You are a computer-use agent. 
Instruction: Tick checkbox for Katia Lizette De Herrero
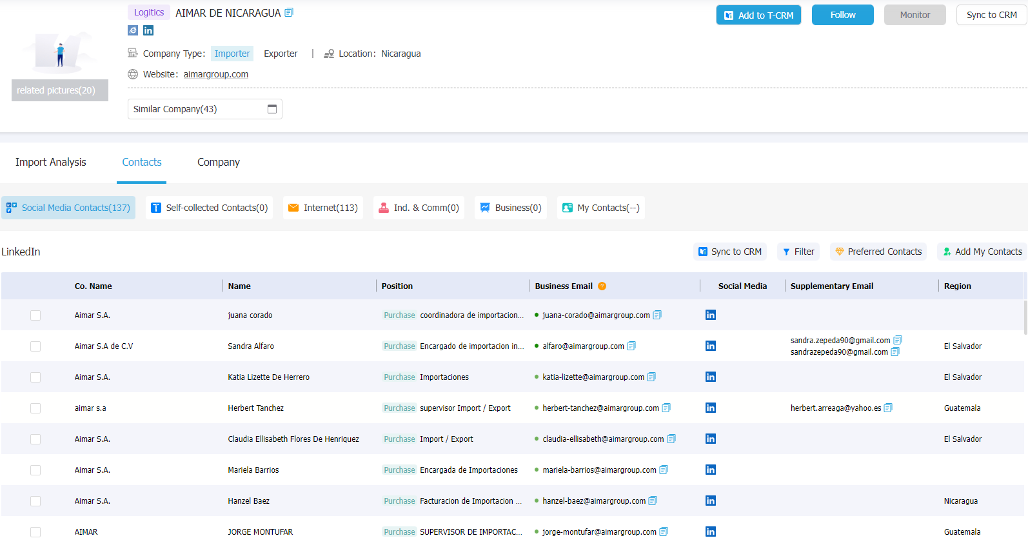[35, 377]
